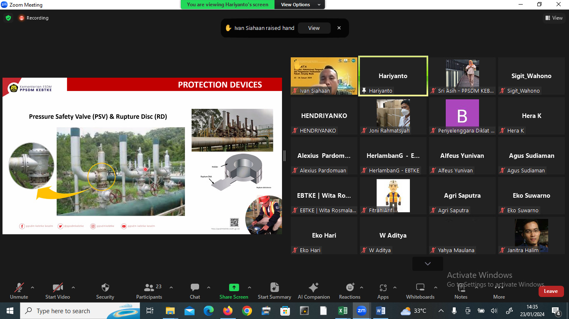
Task: Open the Reactions smiley icon
Action: click(350, 287)
